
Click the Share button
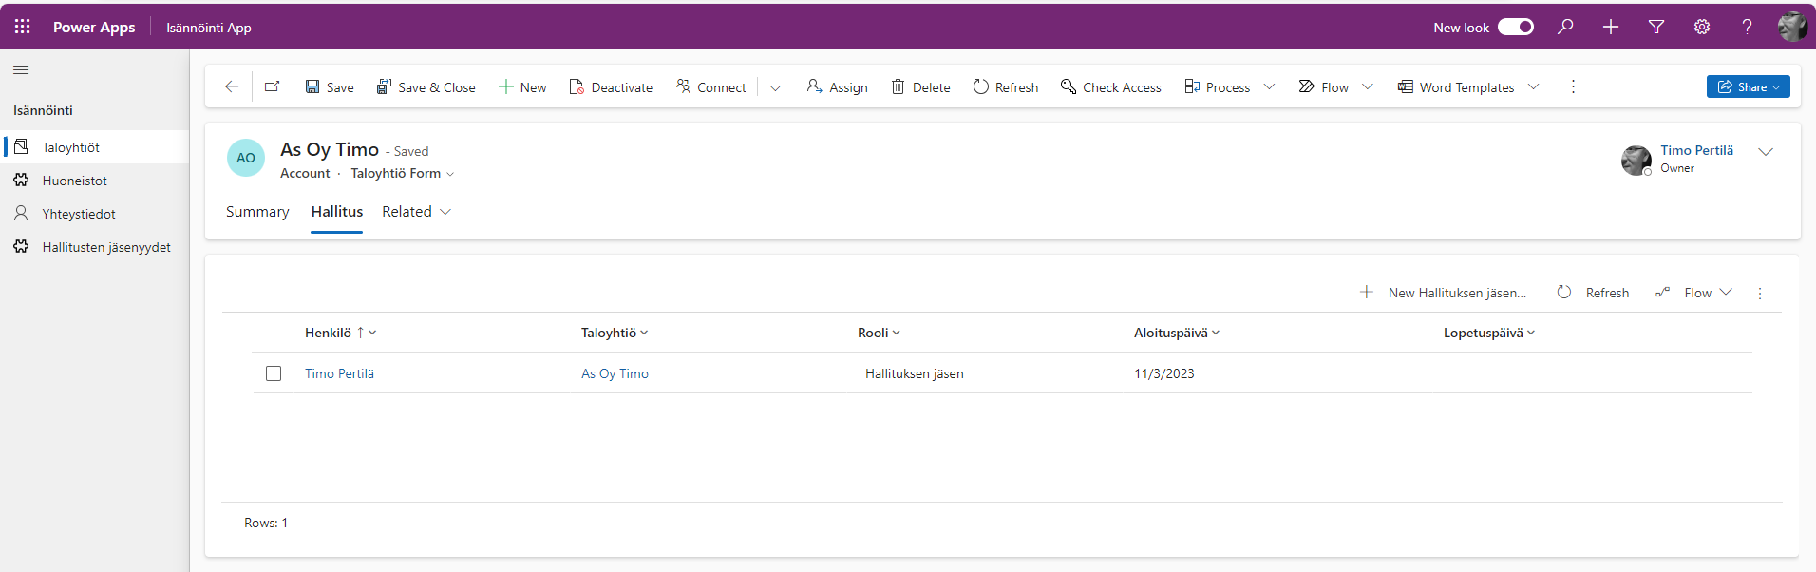(x=1747, y=86)
